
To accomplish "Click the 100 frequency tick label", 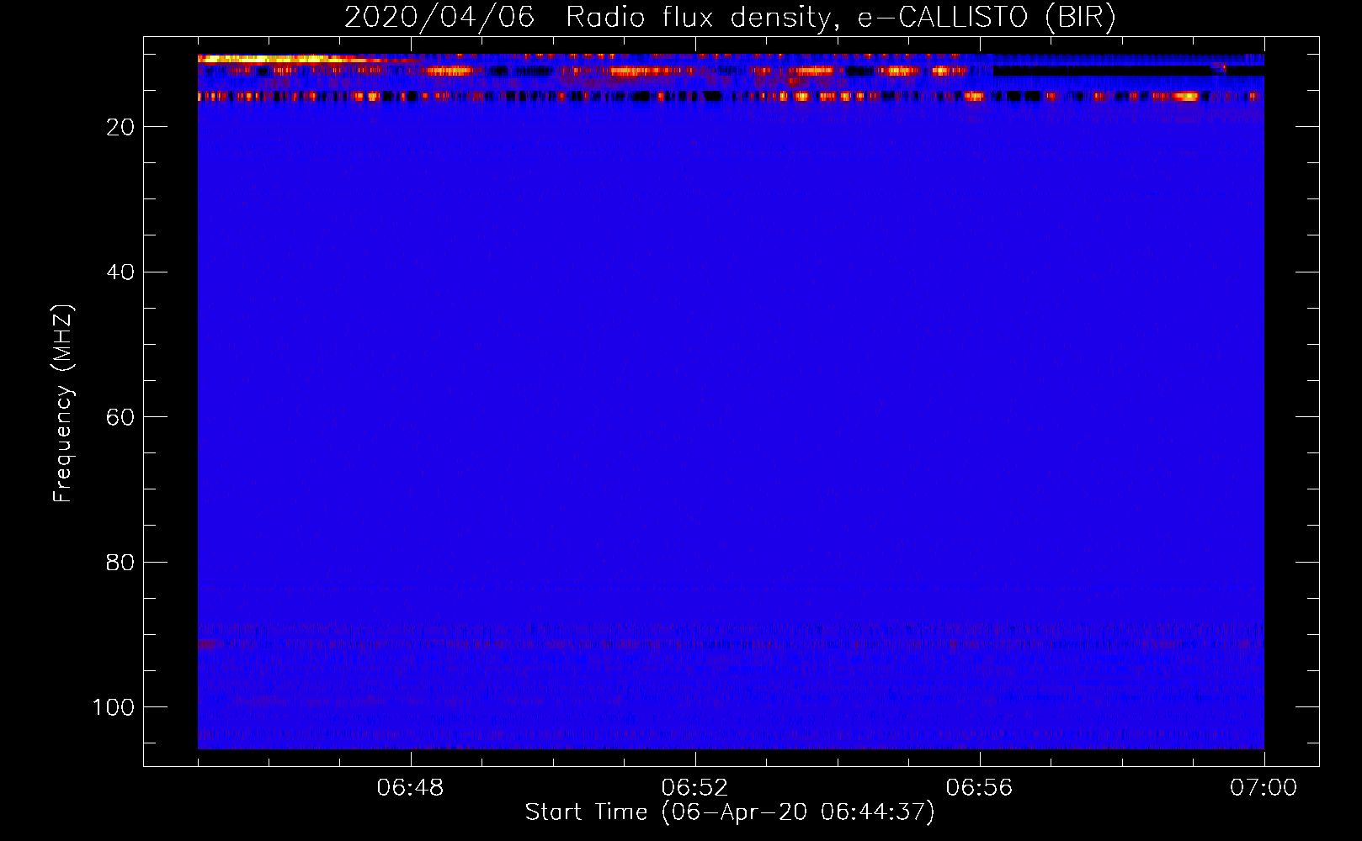I will click(114, 707).
